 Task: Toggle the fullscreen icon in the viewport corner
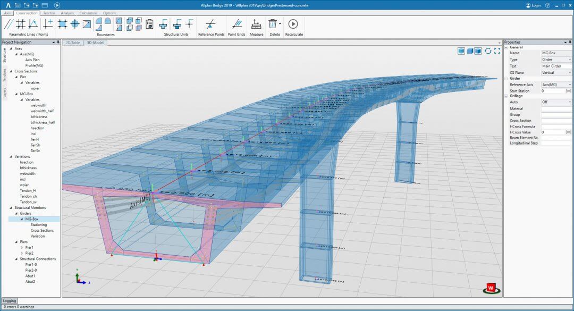(497, 51)
